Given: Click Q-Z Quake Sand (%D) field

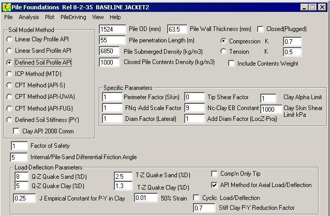Looking at the screenshot, I should point(22,176).
